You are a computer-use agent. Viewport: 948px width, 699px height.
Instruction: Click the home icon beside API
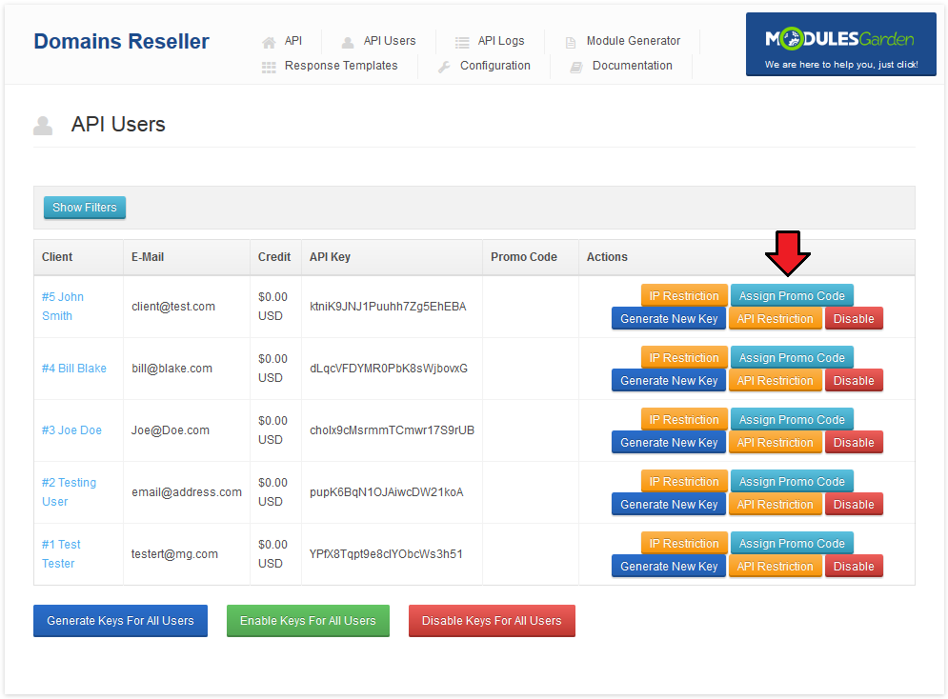tap(269, 42)
